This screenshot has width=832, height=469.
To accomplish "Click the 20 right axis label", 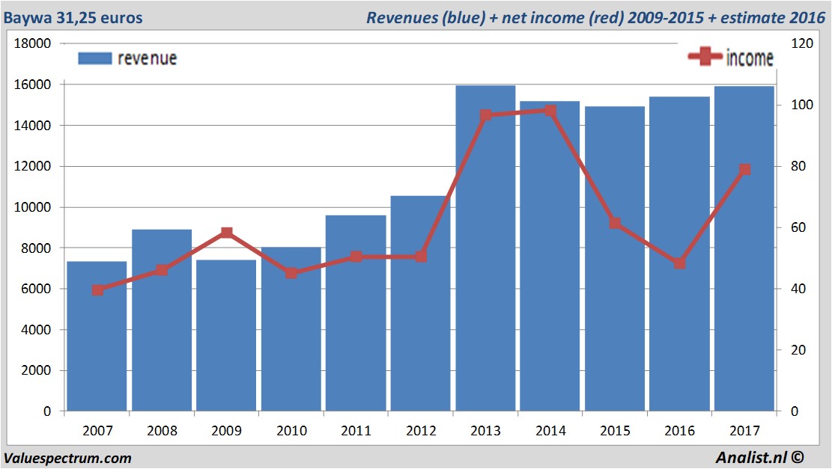I will pyautogui.click(x=798, y=350).
